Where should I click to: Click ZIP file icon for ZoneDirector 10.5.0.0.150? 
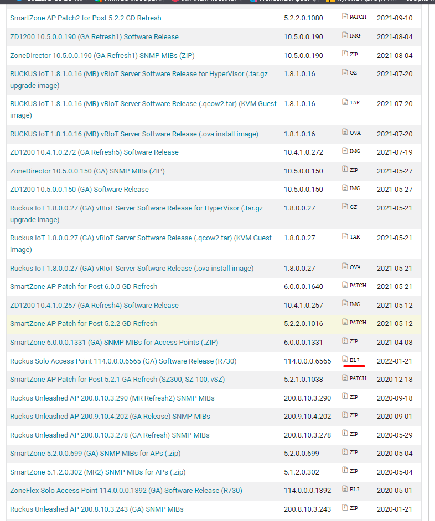(345, 169)
